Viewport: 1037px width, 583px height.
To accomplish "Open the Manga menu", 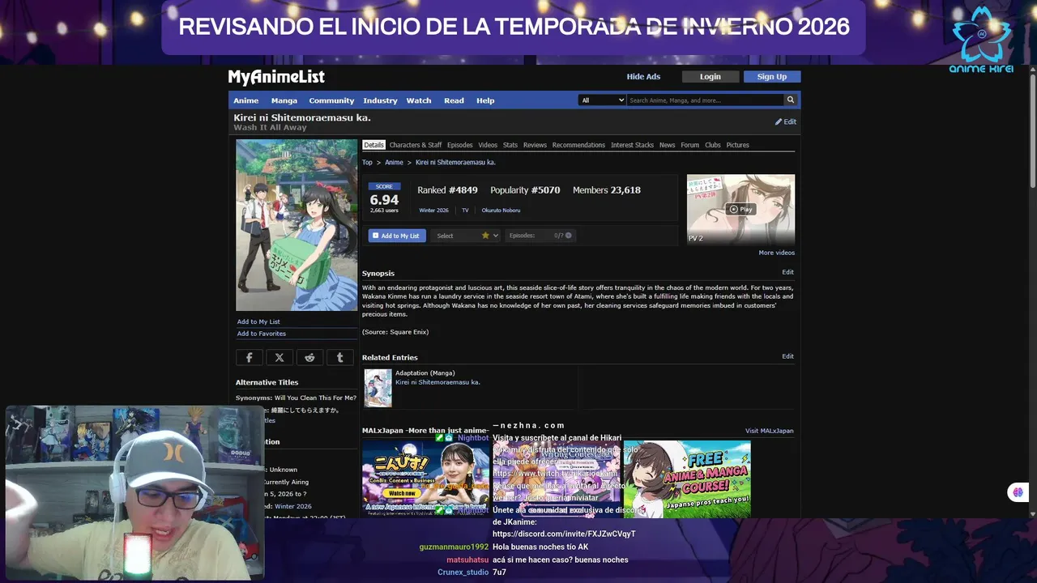I will [x=284, y=100].
